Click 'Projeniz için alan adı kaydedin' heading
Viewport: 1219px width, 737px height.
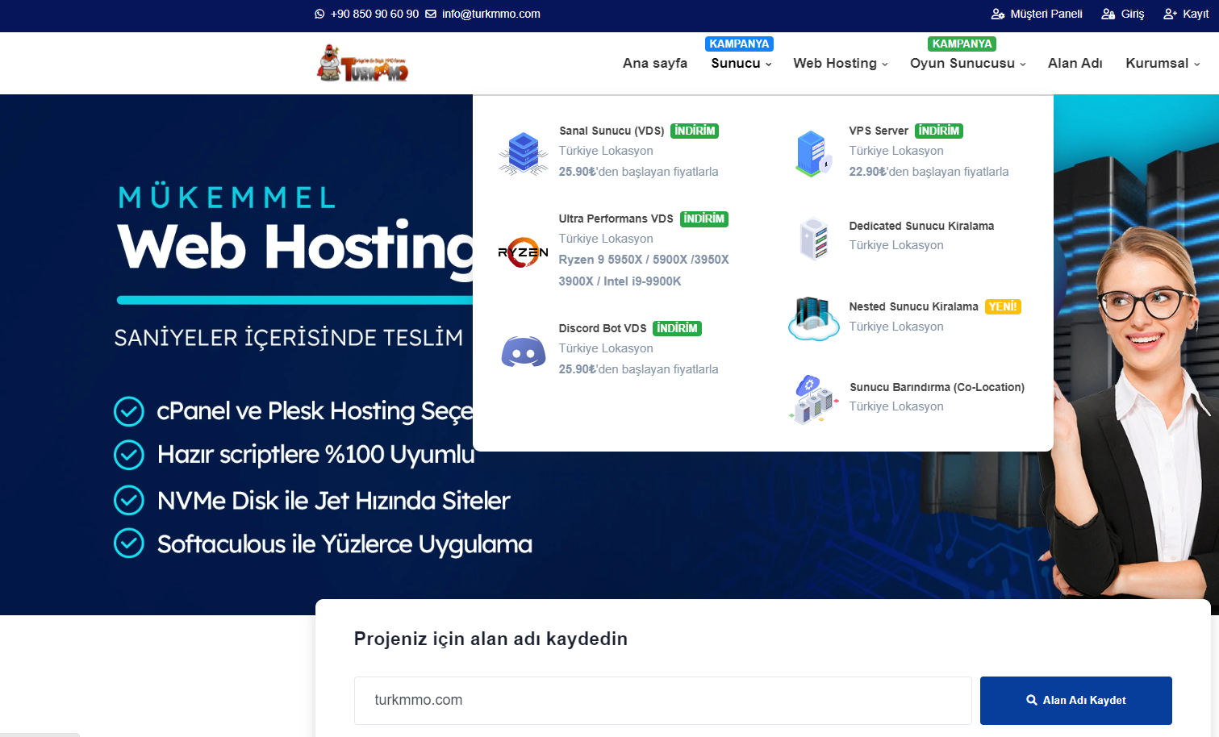[491, 639]
